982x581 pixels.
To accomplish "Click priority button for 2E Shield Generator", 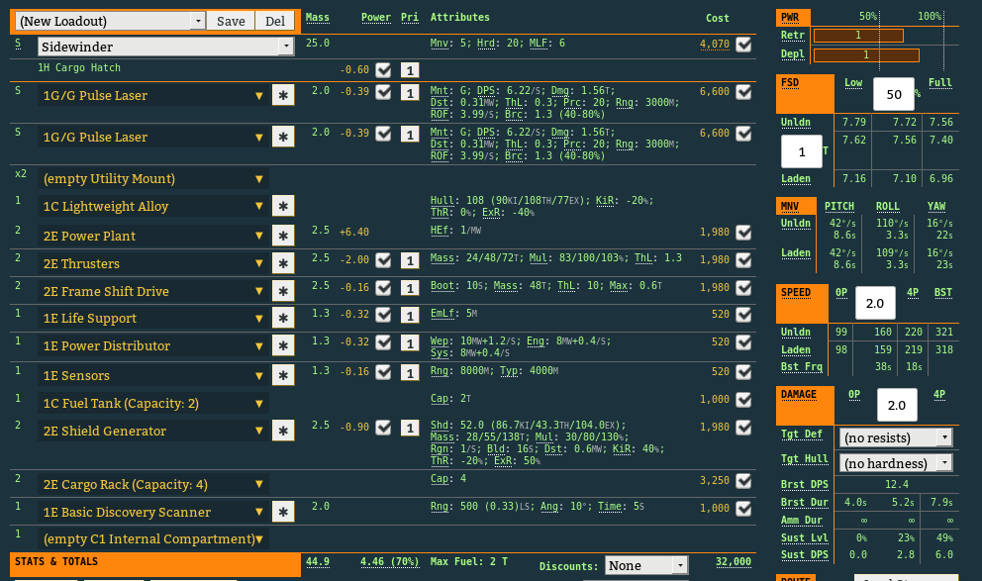I will click(x=410, y=428).
